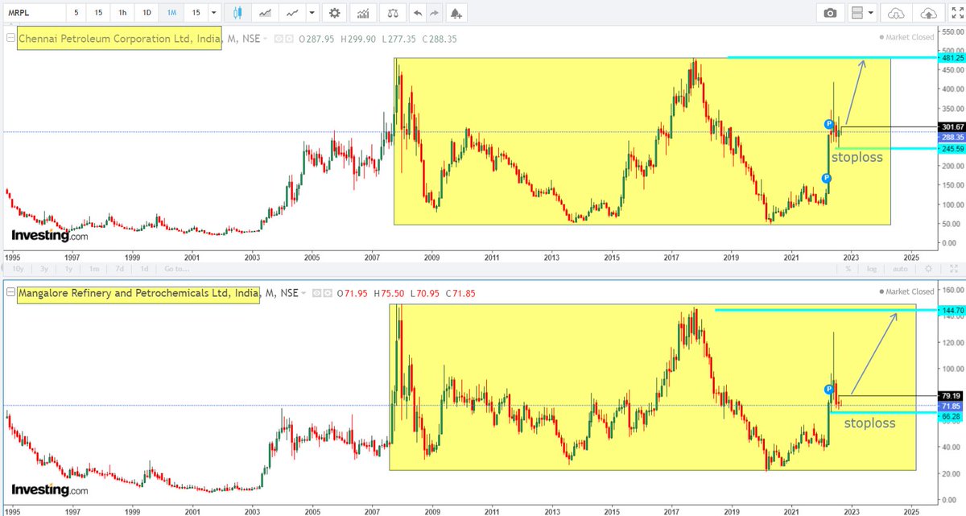
Task: Toggle the percent scale mode
Action: 848,268
